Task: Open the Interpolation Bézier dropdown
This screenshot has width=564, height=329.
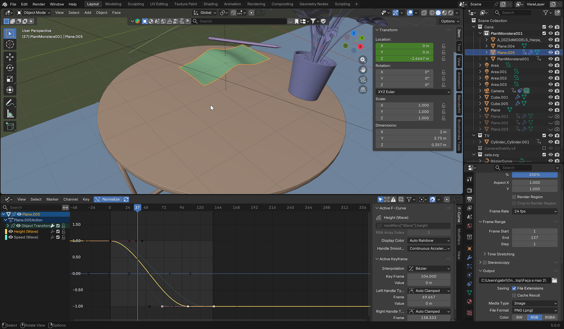Action: (x=429, y=269)
